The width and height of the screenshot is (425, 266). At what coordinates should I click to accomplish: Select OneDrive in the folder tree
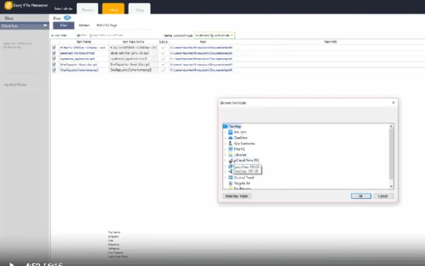tap(241, 138)
